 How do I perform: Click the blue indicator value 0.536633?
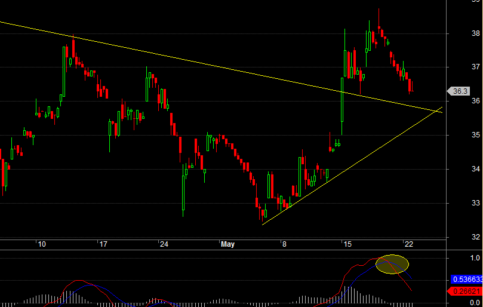point(467,280)
